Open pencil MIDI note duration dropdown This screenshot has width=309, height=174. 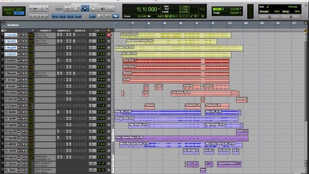198,16
